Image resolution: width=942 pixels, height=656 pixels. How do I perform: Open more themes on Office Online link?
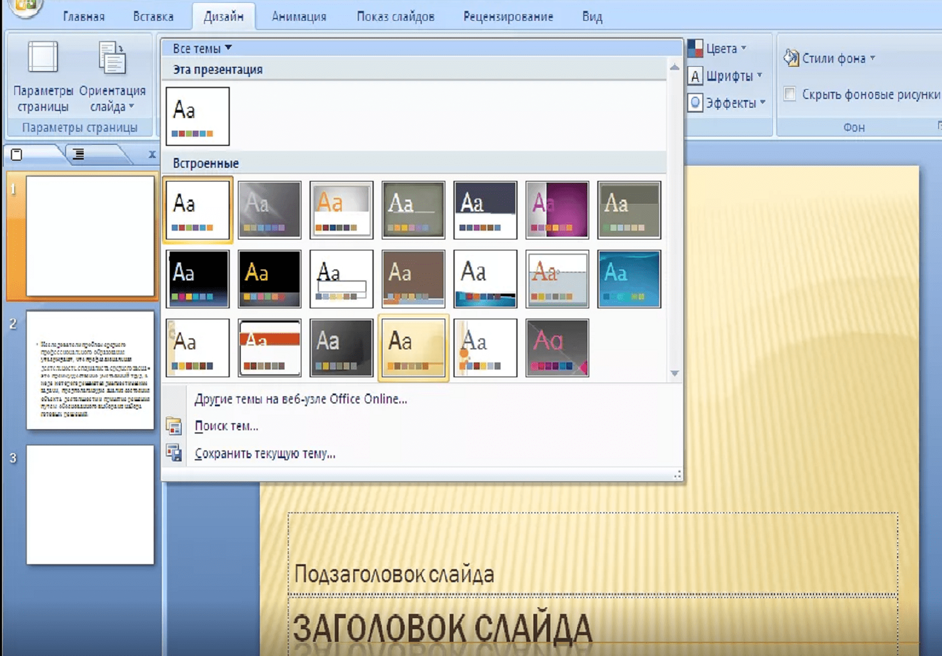pyautogui.click(x=300, y=399)
